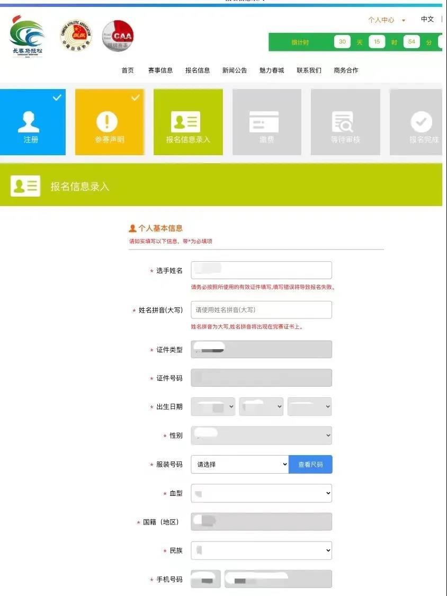
Task: Open 联系我们 navigation item
Action: (x=309, y=70)
